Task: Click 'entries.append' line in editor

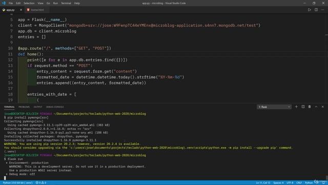Action: [x=91, y=83]
